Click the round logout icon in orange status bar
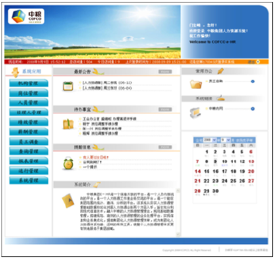Screen dimensions: 275x259 click(258, 62)
